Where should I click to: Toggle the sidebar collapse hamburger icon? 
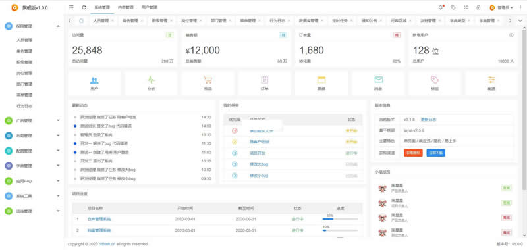click(71, 7)
